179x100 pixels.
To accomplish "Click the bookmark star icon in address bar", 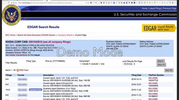I will tap(88, 3).
